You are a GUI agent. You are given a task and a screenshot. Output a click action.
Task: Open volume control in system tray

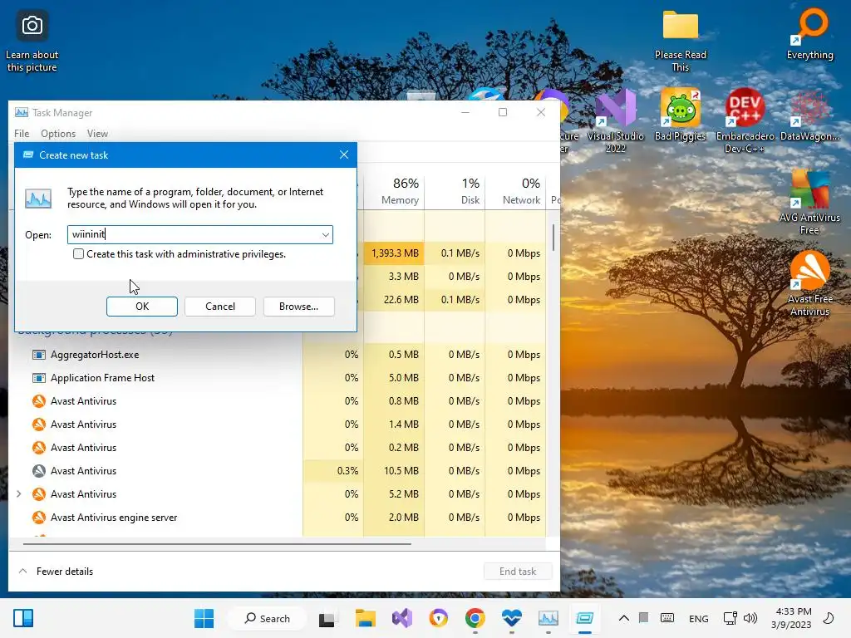[750, 618]
